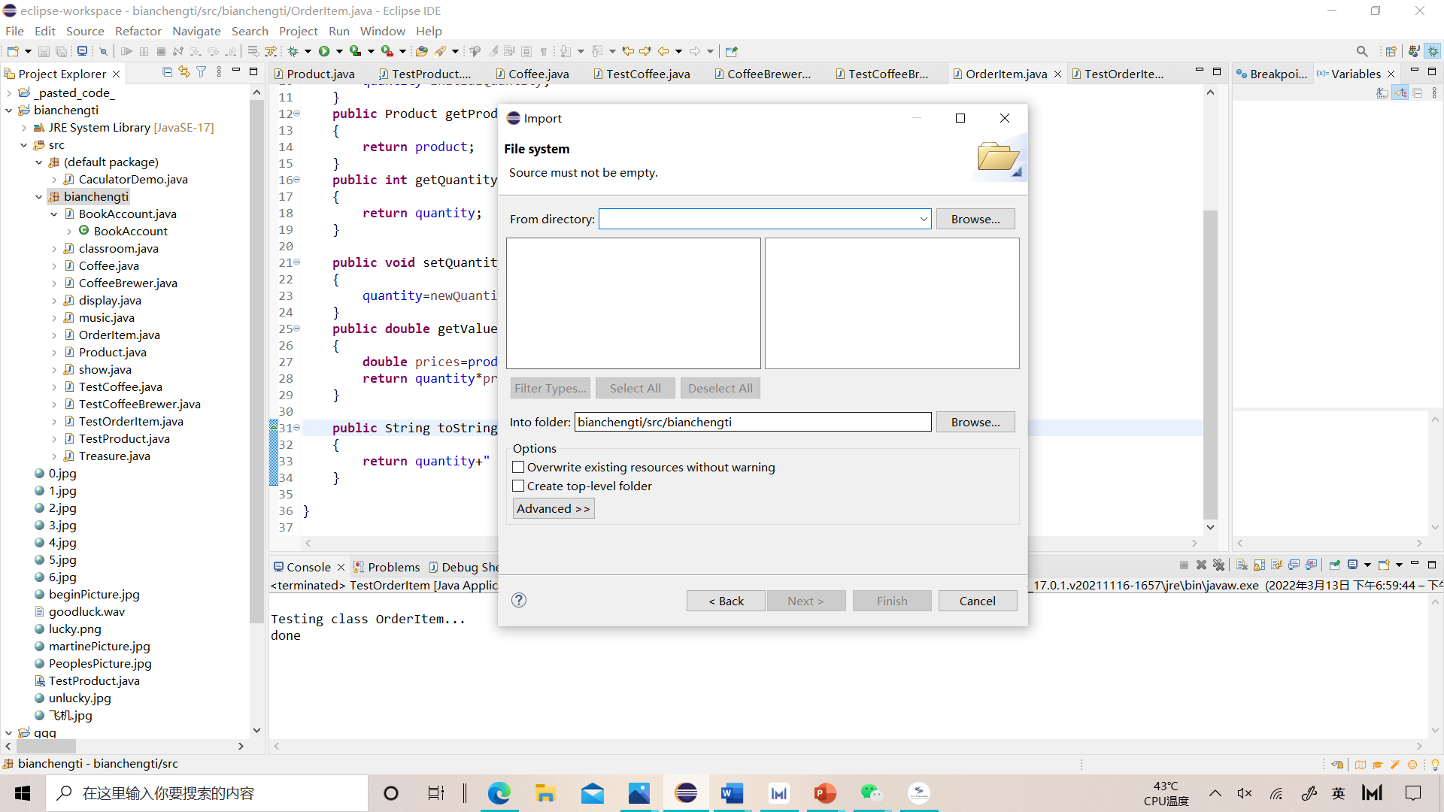The height and width of the screenshot is (812, 1444).
Task: Check Select All in the Import dialog
Action: pos(635,388)
